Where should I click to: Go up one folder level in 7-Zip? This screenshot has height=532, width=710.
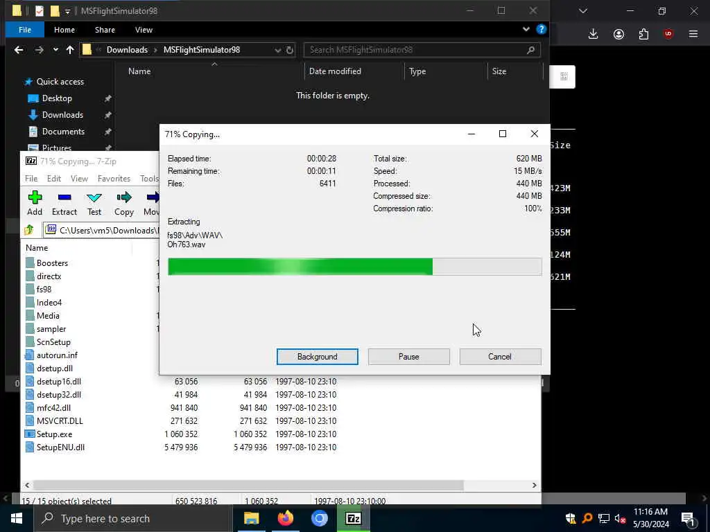(x=29, y=230)
